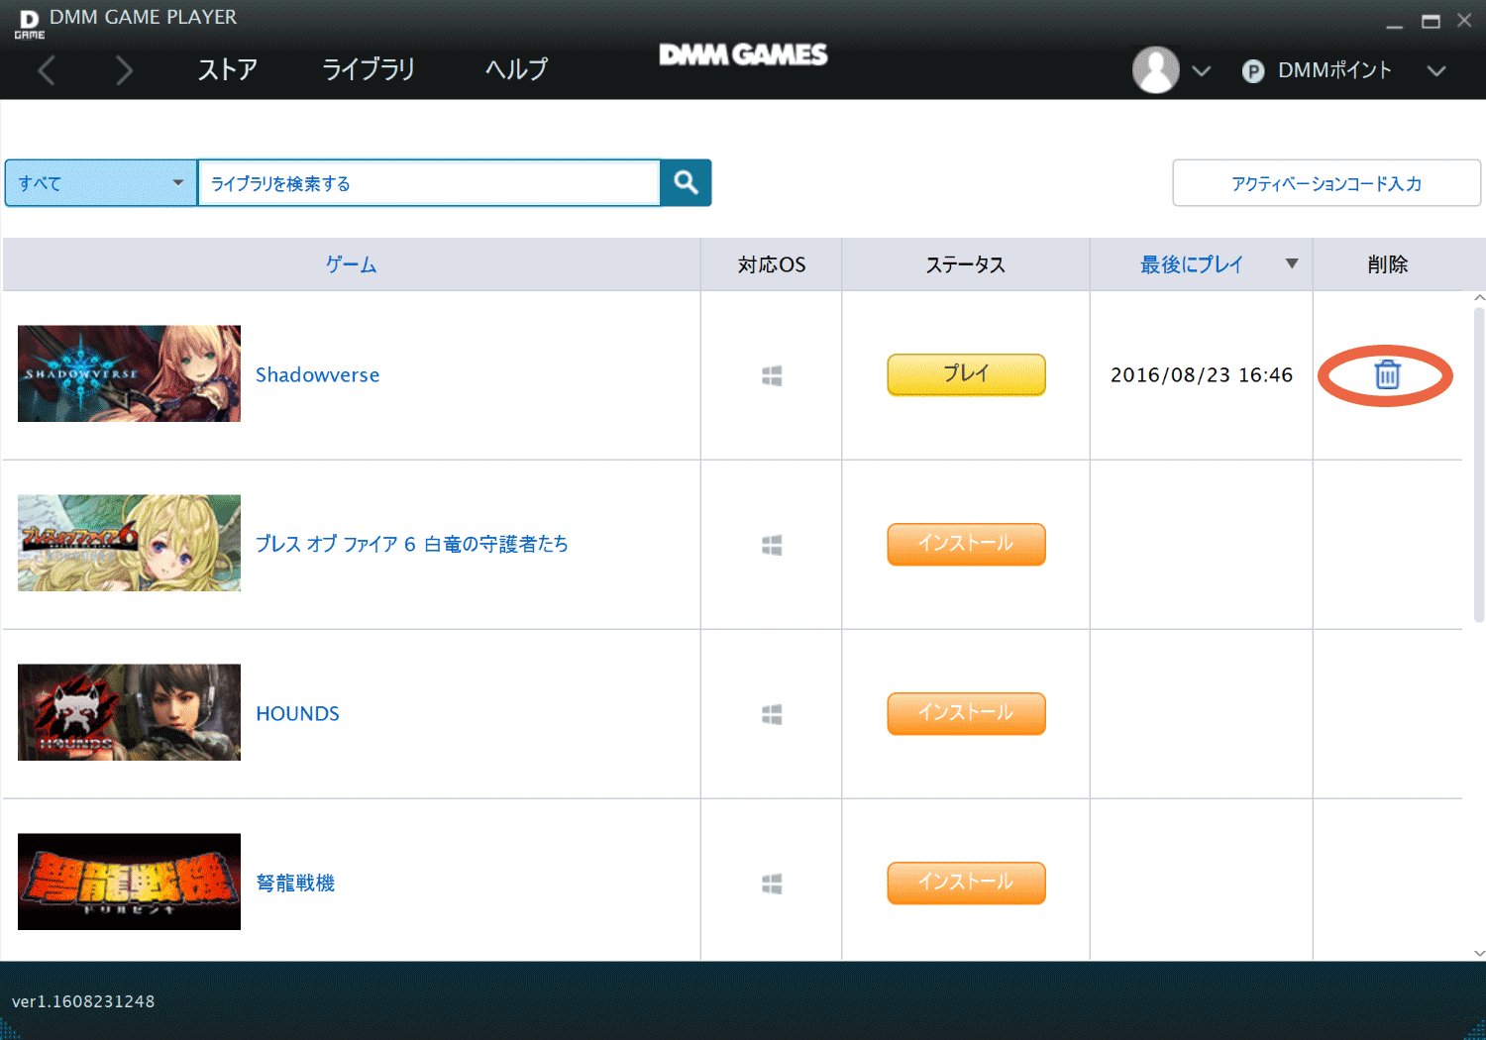
Task: Expand the account dropdown chevron
Action: point(1201,71)
